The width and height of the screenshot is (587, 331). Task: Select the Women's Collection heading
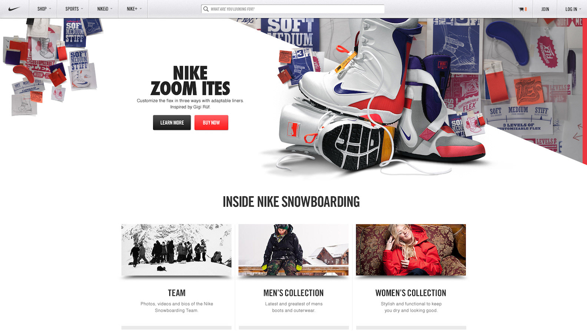(x=411, y=293)
